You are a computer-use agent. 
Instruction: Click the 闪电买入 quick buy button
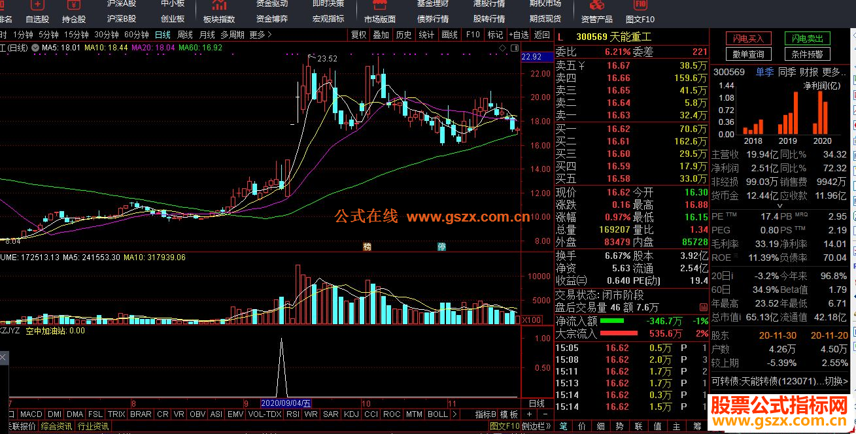point(749,39)
